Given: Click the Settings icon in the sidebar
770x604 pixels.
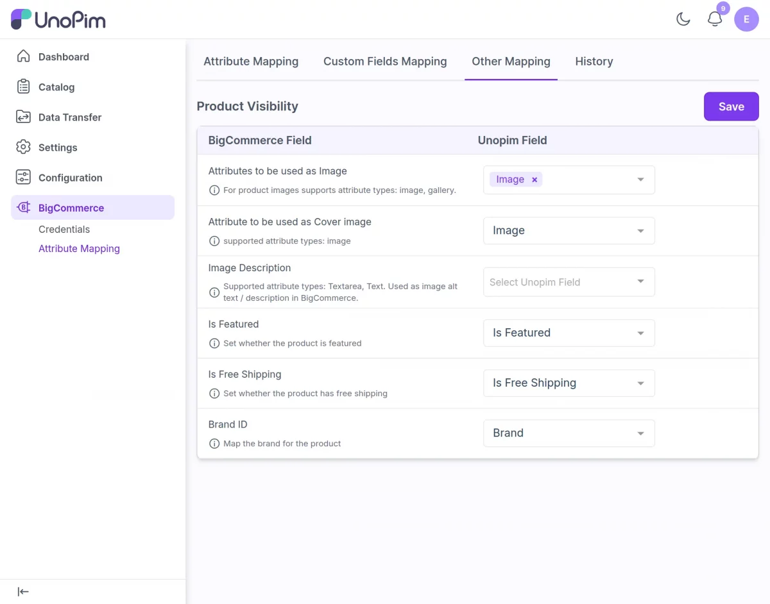Looking at the screenshot, I should [22, 147].
